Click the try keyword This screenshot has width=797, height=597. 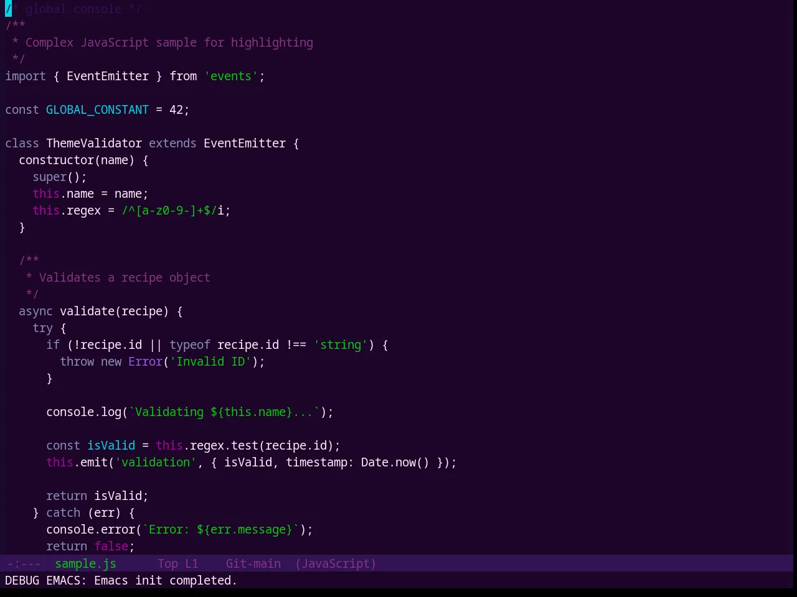[x=42, y=328]
